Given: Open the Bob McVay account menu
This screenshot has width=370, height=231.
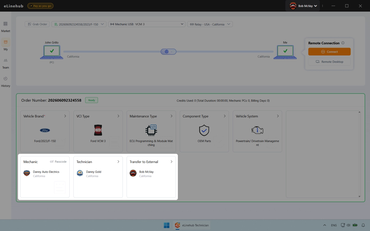Looking at the screenshot, I should pos(303,6).
